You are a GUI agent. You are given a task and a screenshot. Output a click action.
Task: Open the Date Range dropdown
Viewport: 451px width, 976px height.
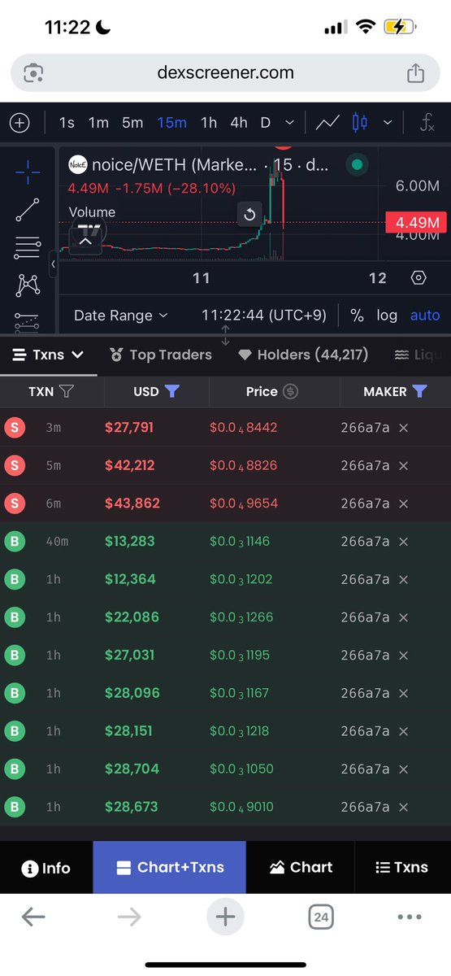click(x=120, y=316)
